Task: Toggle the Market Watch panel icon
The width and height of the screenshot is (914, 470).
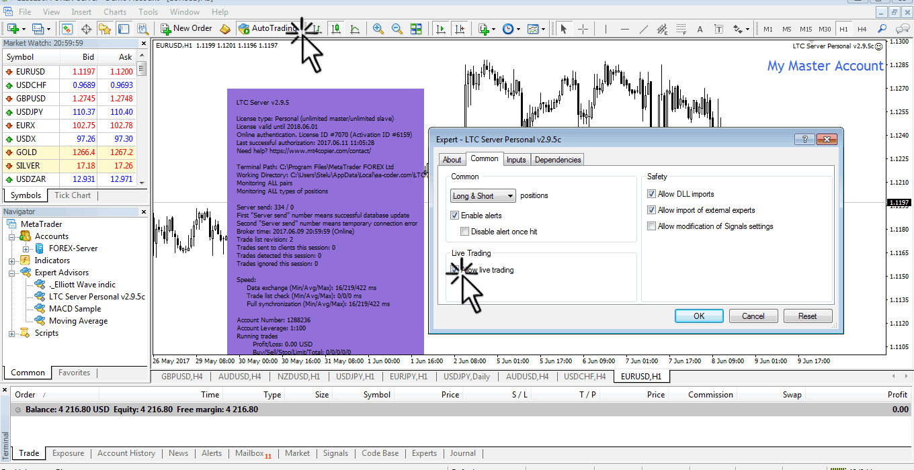Action: click(67, 29)
